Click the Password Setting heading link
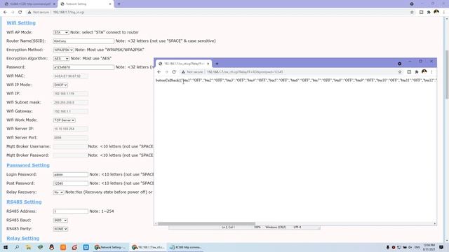 [x=28, y=165]
